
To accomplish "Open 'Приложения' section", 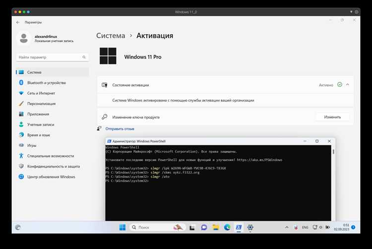I will (x=53, y=114).
